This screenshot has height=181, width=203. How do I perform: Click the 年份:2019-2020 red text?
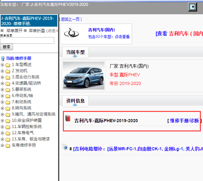pos(125,83)
